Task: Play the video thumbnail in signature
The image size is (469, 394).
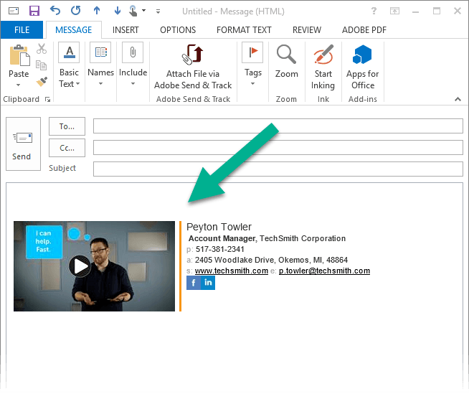Action: click(80, 266)
